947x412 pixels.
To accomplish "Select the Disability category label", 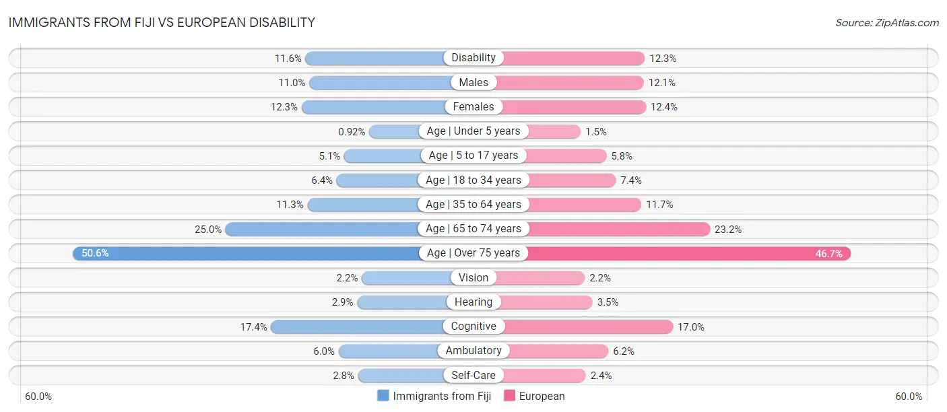I will pos(473,58).
